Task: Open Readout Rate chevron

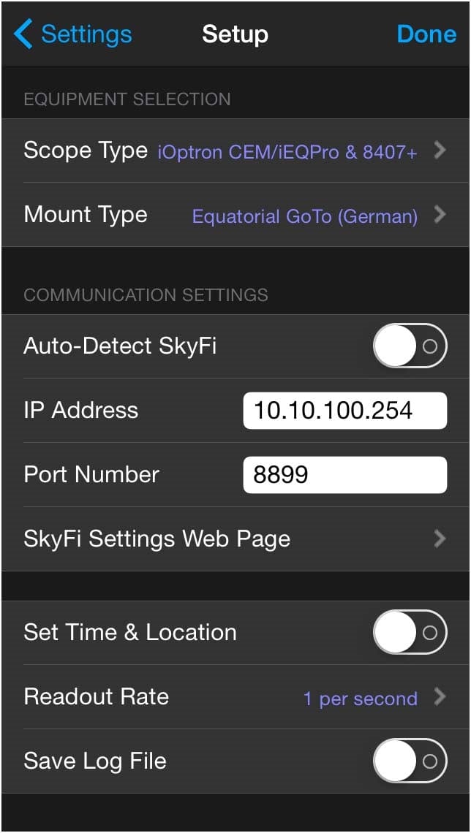Action: pos(440,697)
